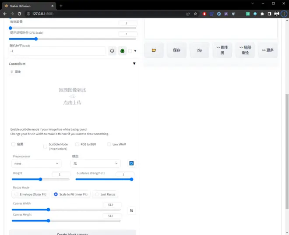Open a new browser tab
289x235 pixels.
61,6
